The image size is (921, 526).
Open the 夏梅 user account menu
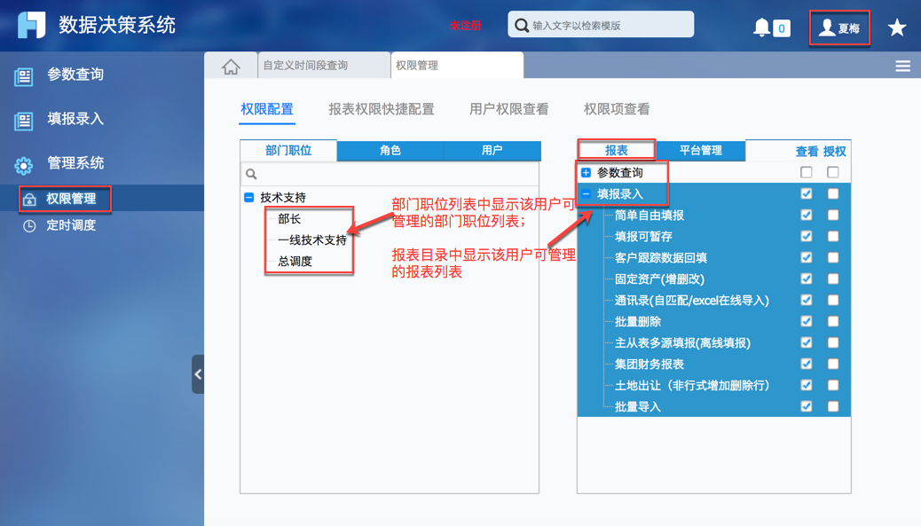tap(839, 27)
